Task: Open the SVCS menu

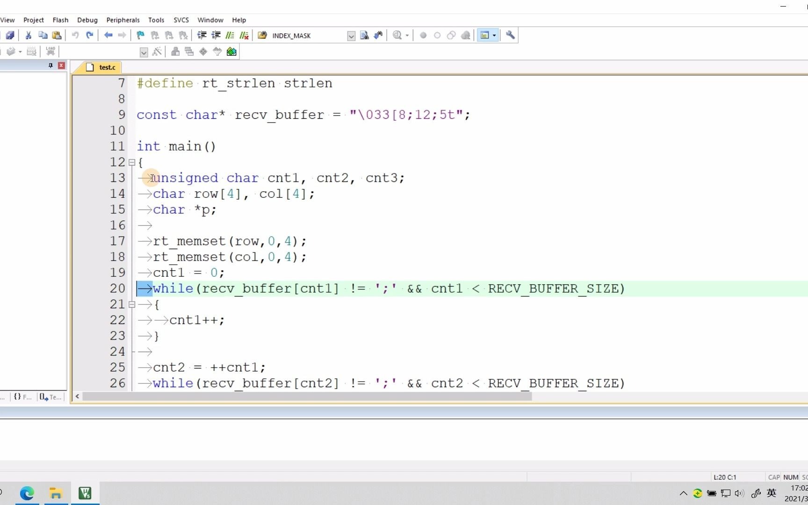Action: [181, 20]
